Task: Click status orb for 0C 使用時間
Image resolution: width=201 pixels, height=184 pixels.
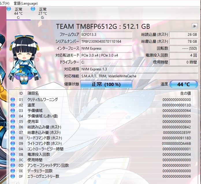Action: (x=13, y=160)
